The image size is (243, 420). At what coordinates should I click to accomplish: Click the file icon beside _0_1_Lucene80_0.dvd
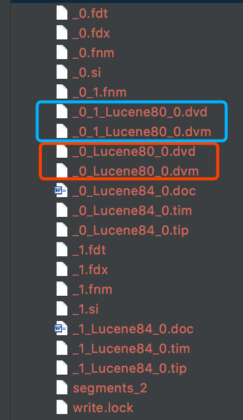point(62,112)
